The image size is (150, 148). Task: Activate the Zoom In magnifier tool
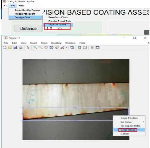35,48
